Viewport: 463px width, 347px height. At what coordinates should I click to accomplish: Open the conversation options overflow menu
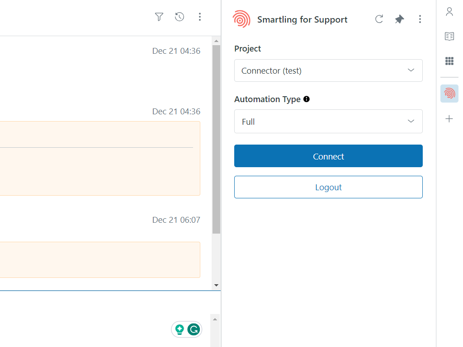click(200, 17)
